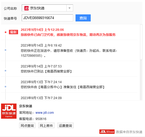Click the JDL 京东快递 Express logo

[x=9, y=111]
